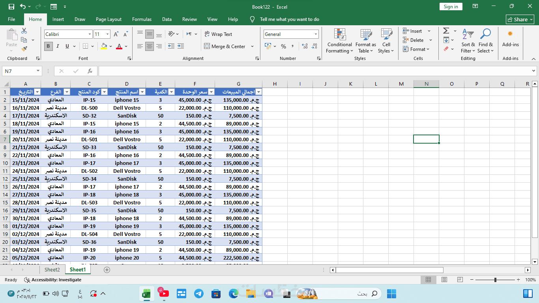This screenshot has width=539, height=303.
Task: Switch to the Page Layout tab
Action: pos(109,19)
